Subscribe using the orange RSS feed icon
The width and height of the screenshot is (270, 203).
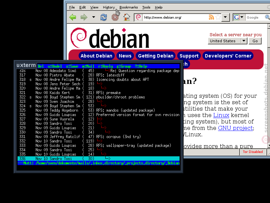coord(211,17)
